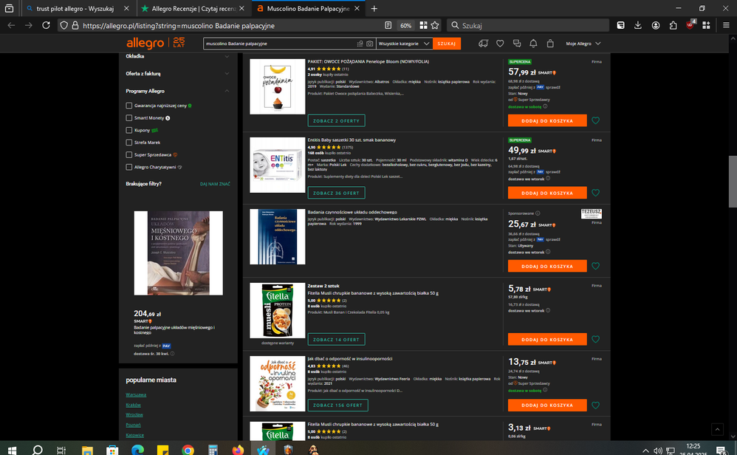Open image search camera icon in Allegro search
Image resolution: width=737 pixels, height=455 pixels.
click(370, 44)
